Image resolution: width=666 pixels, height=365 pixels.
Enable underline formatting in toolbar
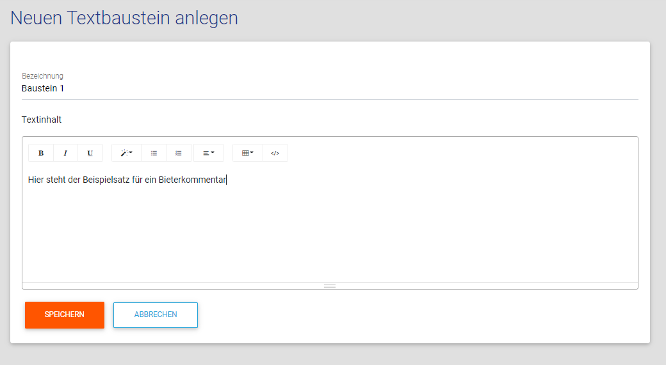[90, 153]
